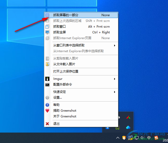Open 关于 Greenshot menu entry
This screenshot has width=168, height=143.
click(x=81, y=116)
